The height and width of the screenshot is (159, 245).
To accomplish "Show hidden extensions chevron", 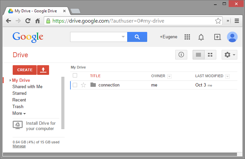I will click(x=228, y=21).
